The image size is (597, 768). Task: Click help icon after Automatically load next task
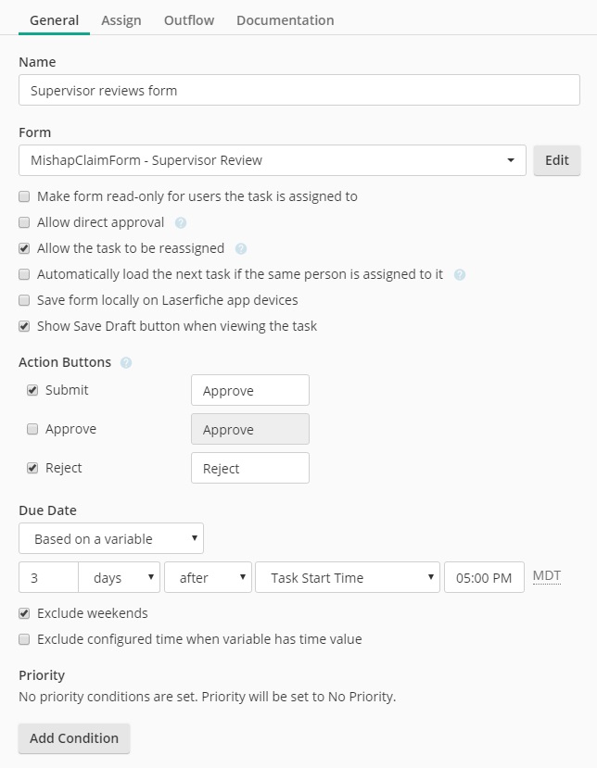coord(460,275)
